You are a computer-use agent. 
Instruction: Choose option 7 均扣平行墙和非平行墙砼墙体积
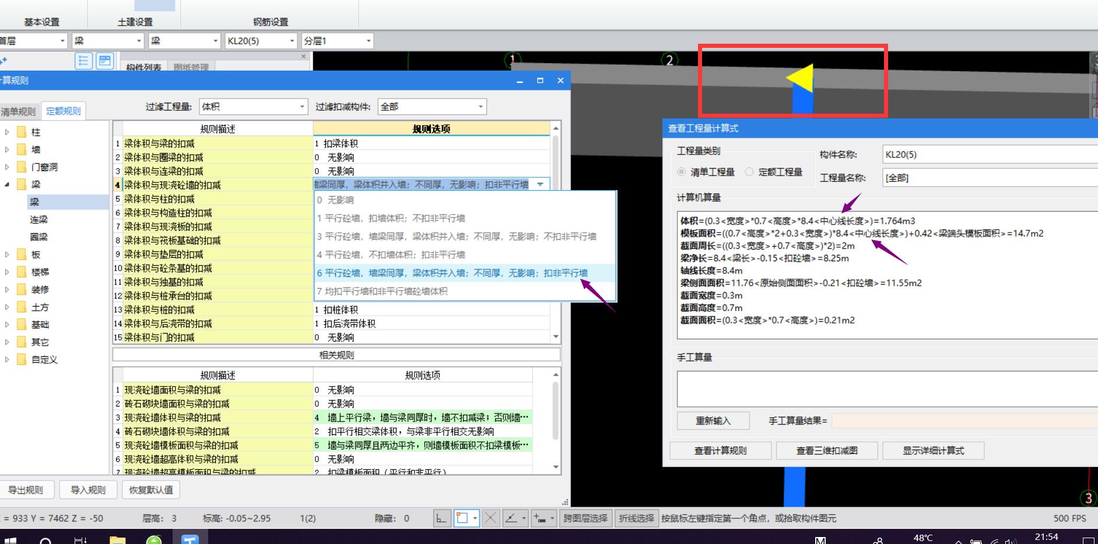coord(465,291)
